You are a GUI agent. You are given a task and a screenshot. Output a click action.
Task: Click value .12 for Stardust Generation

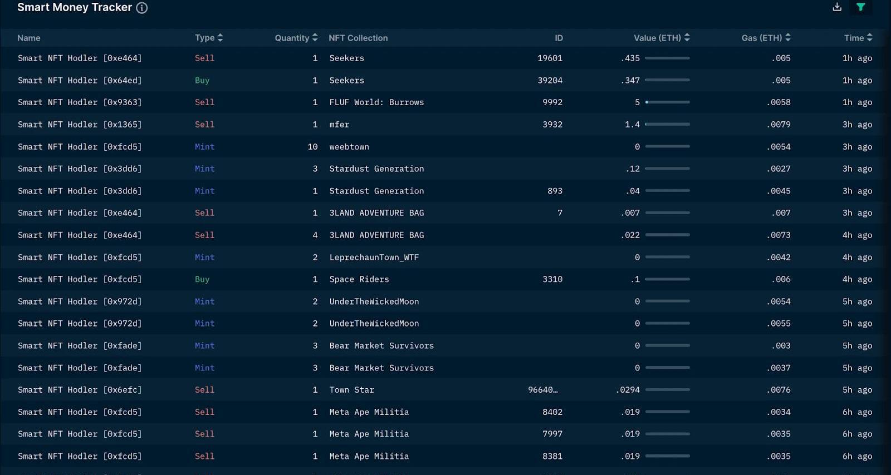pos(633,169)
